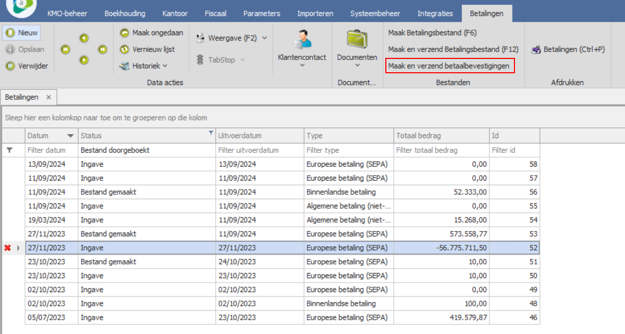Click the Nieuw button icon
The image size is (625, 334).
click(x=10, y=33)
